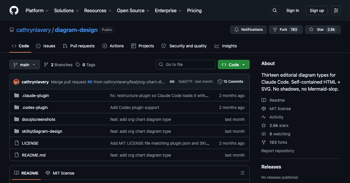The width and height of the screenshot is (350, 183).
Task: Expand the Open Source menu
Action: coord(133,10)
